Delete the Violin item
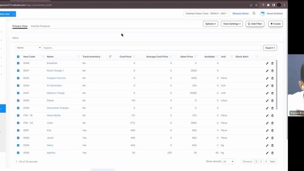The image size is (304, 171). pyautogui.click(x=272, y=123)
